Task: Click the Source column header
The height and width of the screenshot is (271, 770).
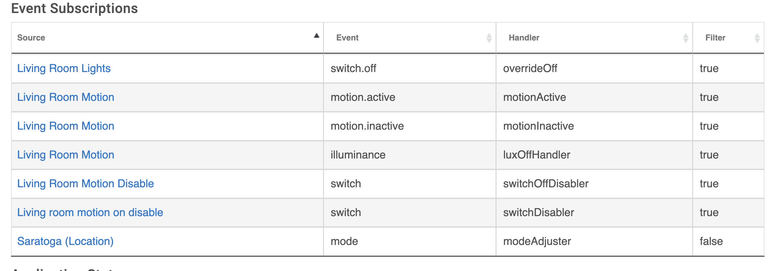Action: (167, 38)
